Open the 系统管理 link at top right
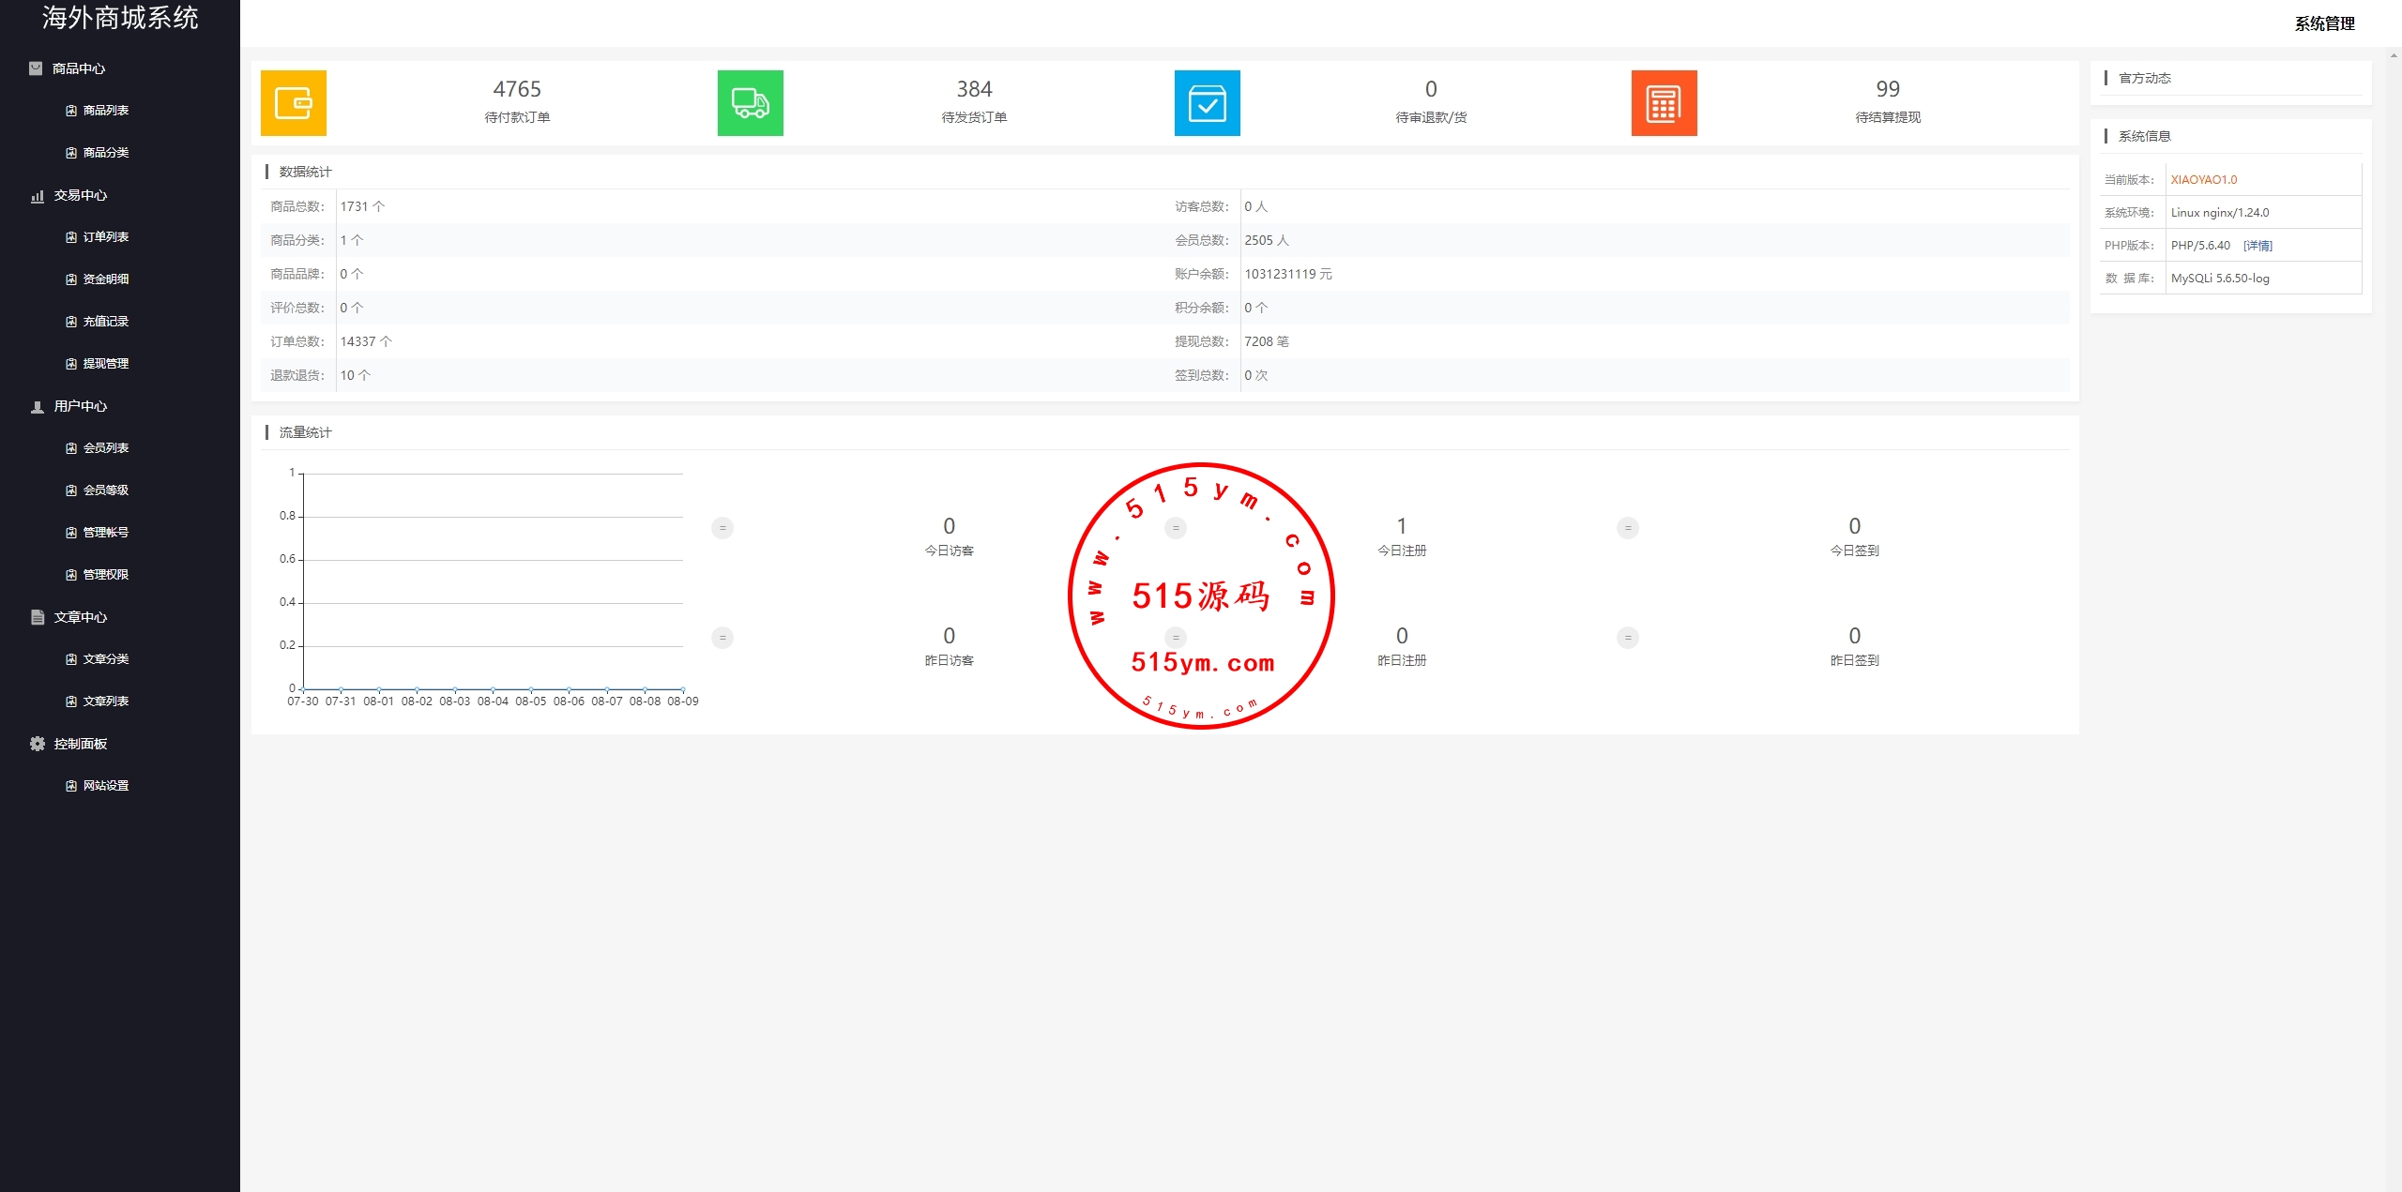 click(x=2324, y=23)
